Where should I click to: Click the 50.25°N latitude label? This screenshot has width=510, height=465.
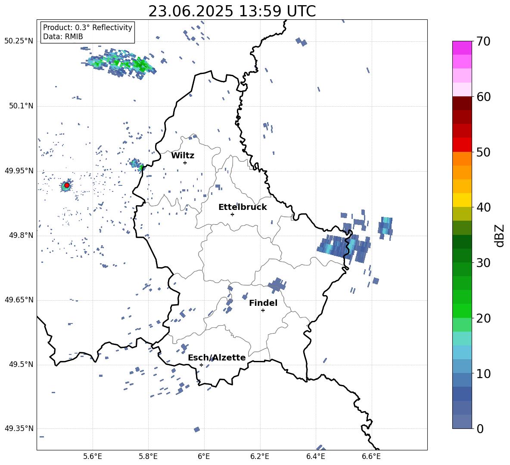pyautogui.click(x=19, y=41)
